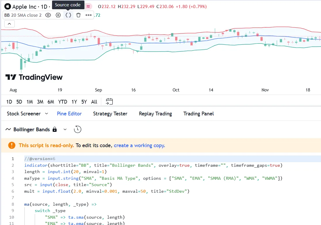Image resolution: width=321 pixels, height=225 pixels.
Task: Click the TradingView logo on the chart
Action: 34,77
